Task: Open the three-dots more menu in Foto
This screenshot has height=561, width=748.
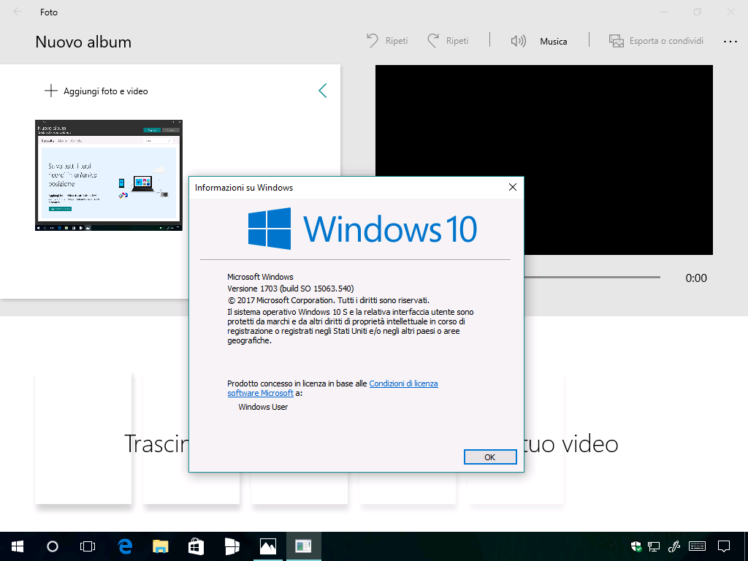Action: 730,42
